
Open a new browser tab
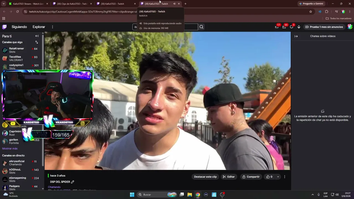coord(185,4)
